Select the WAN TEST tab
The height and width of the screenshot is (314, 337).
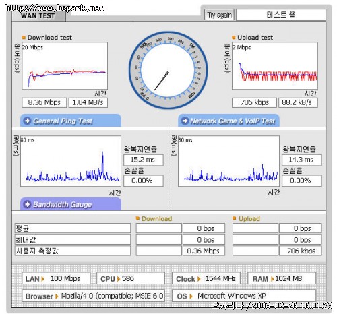coord(38,15)
